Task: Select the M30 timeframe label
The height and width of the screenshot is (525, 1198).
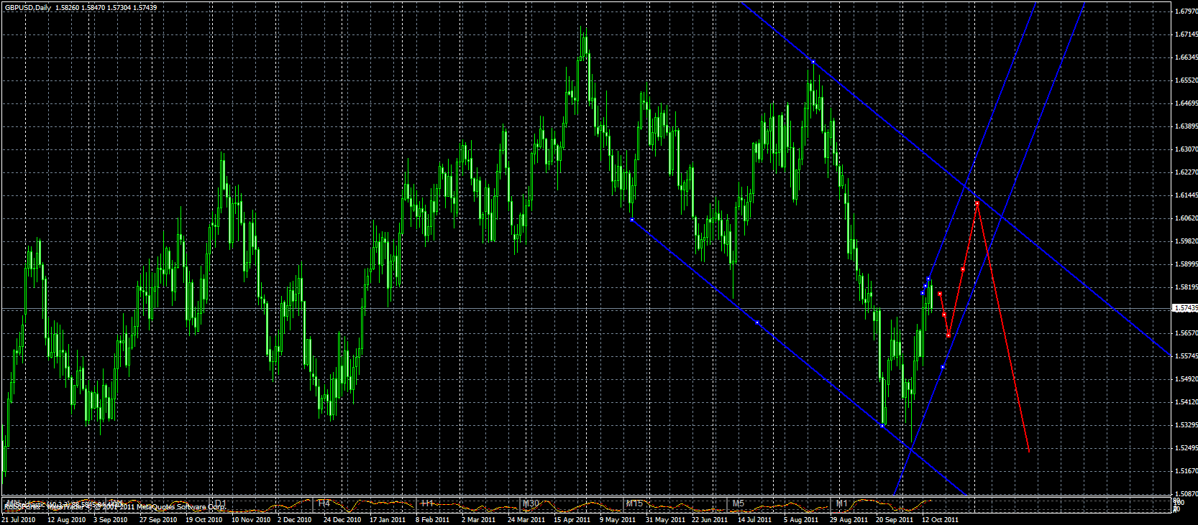Action: coord(531,503)
